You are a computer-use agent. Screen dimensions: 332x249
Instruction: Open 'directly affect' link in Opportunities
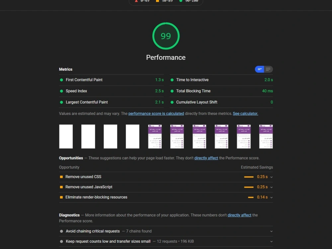[x=206, y=158]
